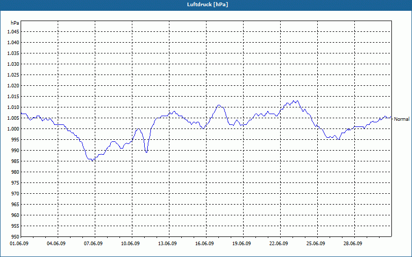
Task: Click the 1.005 y-axis value
Action: coord(14,118)
